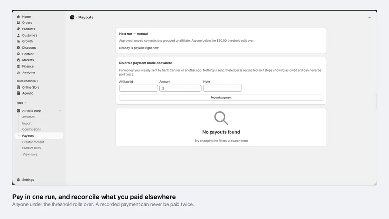Expand the Apps section
Screen dimensions: 389x219
[21, 103]
